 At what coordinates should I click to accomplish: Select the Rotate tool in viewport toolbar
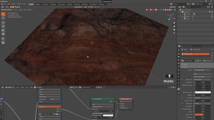tap(3, 26)
